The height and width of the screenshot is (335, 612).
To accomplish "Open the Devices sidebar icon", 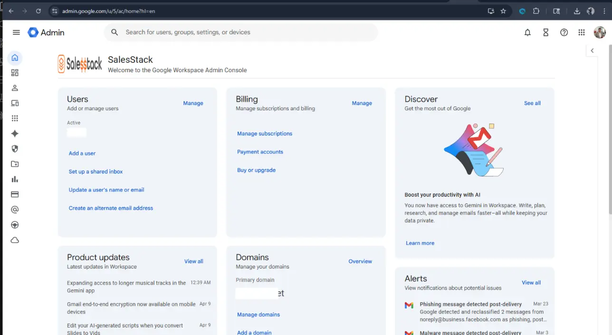I will [15, 103].
